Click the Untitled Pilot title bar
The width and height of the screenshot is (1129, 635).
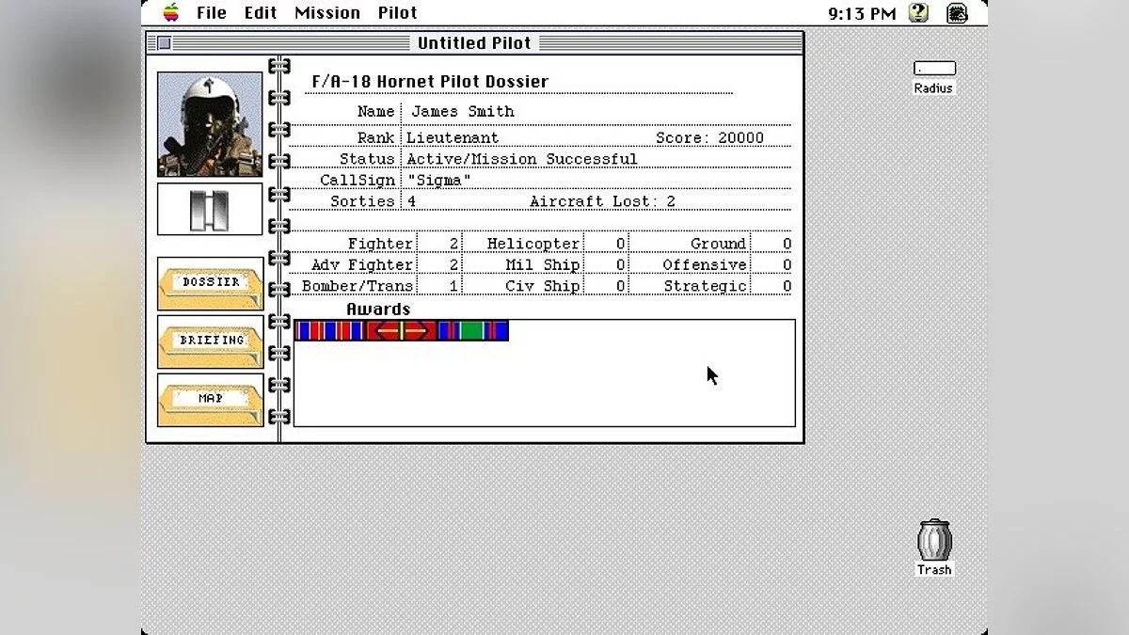point(475,43)
